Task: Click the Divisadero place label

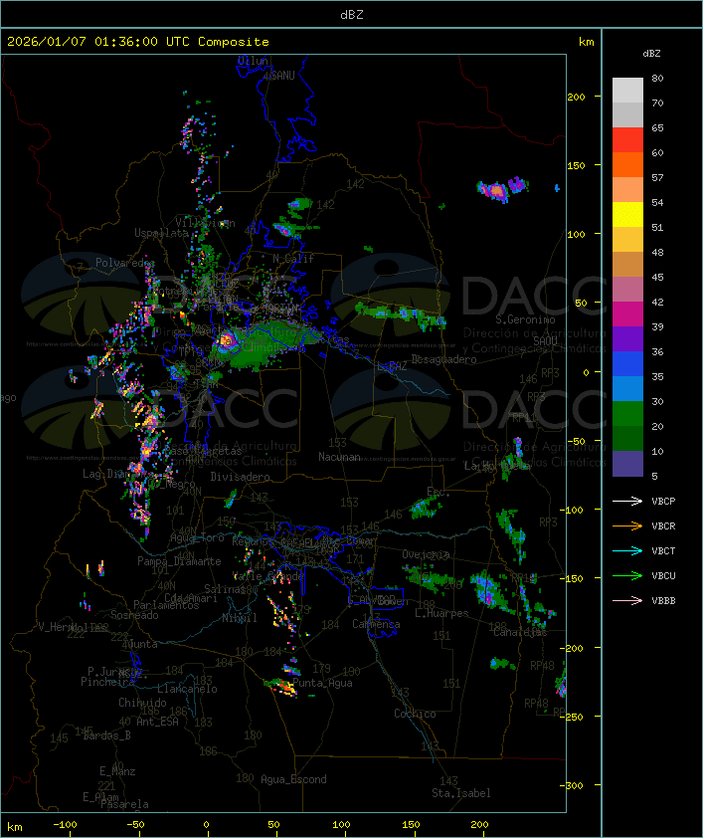Action: pyautogui.click(x=241, y=477)
